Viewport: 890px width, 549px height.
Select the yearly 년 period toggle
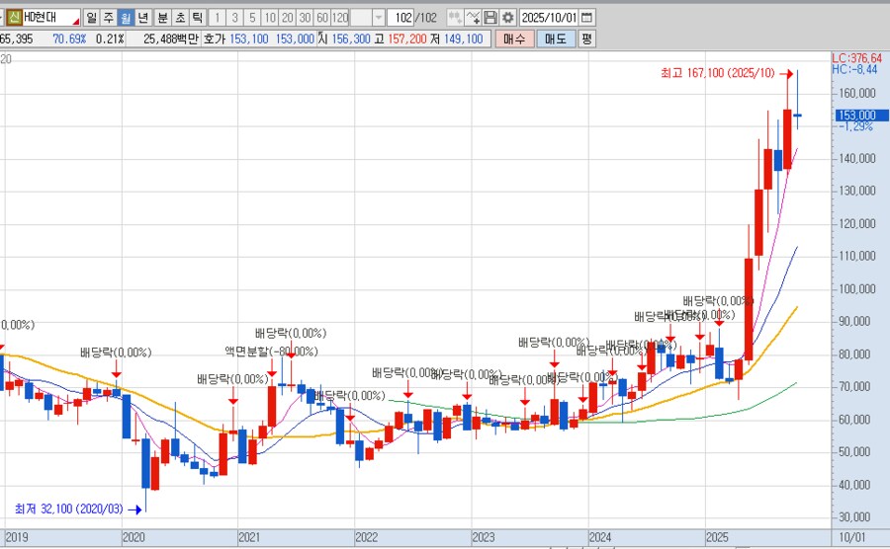[x=143, y=18]
